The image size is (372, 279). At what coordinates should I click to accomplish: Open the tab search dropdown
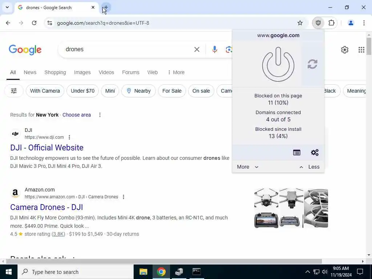click(x=7, y=7)
